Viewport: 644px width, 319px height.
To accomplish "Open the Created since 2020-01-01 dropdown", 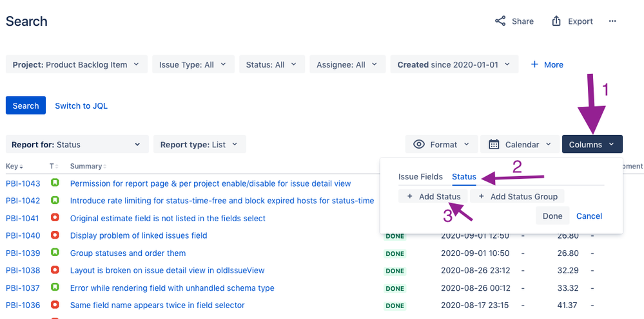I will 454,65.
